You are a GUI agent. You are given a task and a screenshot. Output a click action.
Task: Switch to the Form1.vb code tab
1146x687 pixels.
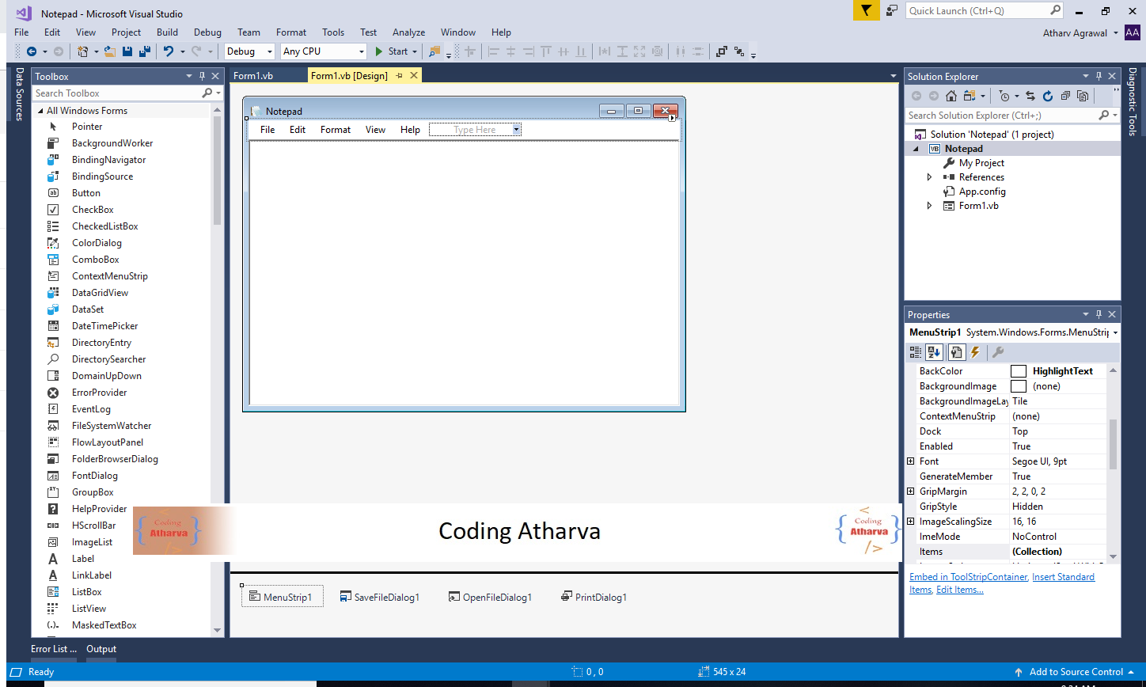click(253, 76)
